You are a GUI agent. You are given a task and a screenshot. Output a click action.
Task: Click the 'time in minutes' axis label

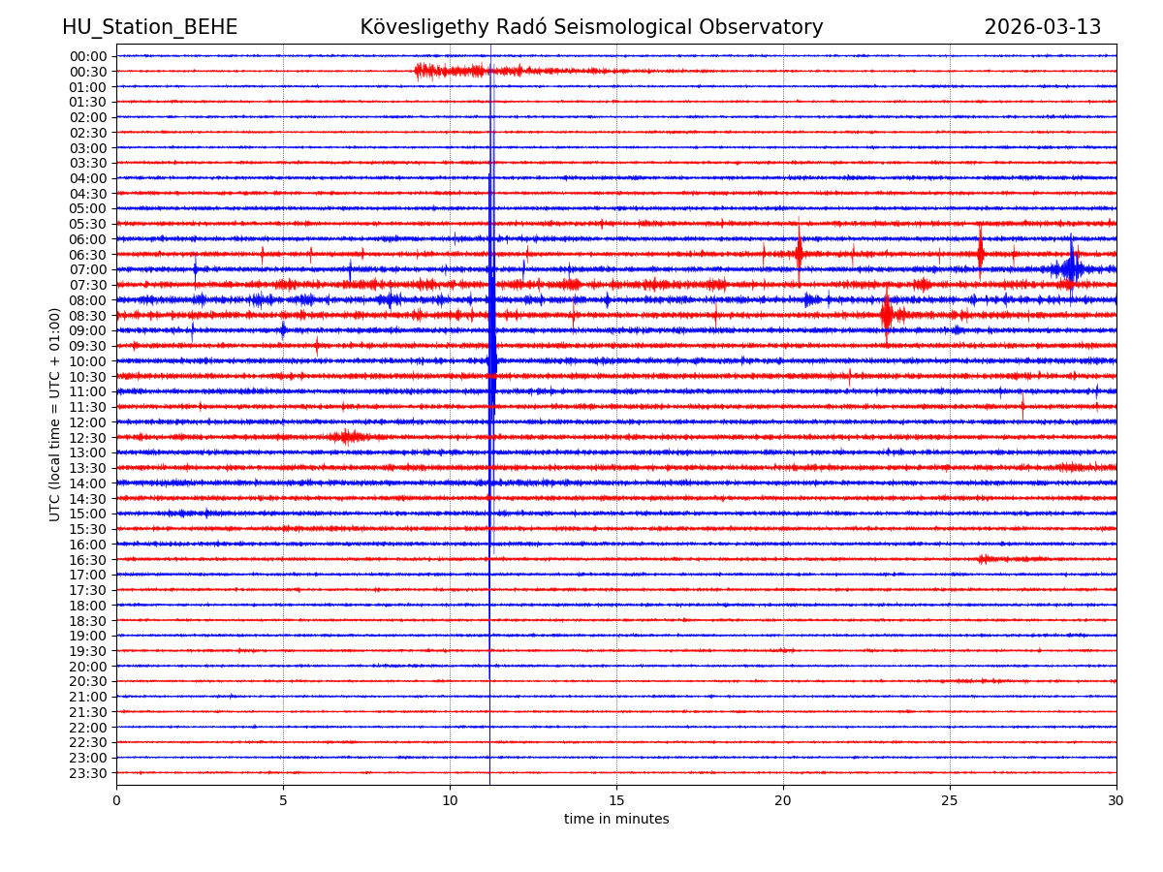click(x=616, y=819)
